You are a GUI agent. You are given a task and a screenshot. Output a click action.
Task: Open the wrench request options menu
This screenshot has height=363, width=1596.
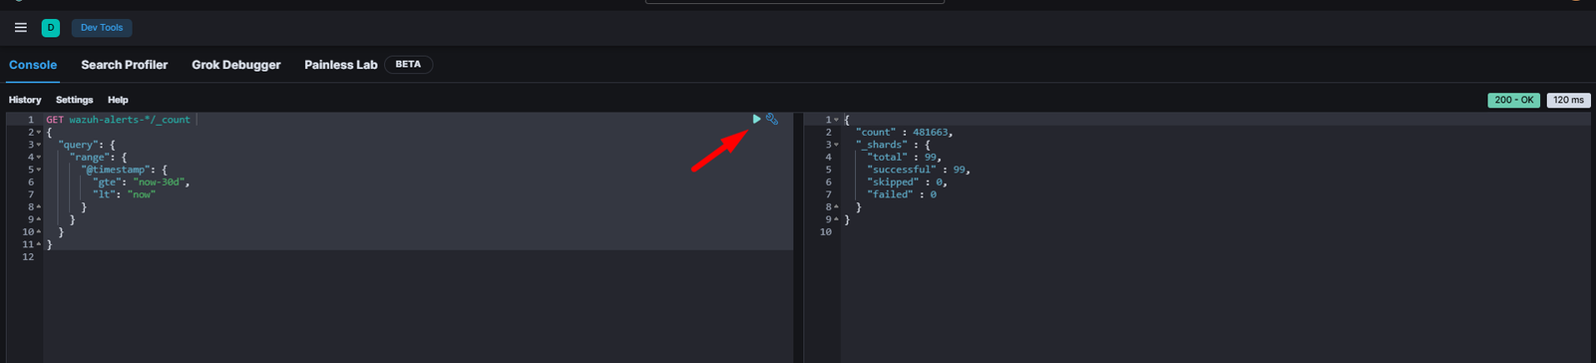(x=772, y=119)
